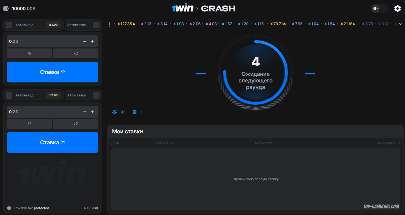Click the question mark help icon

pos(110,24)
